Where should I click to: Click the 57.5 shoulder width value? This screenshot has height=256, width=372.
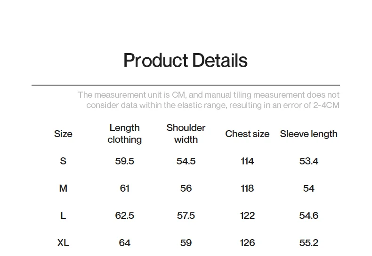tap(186, 216)
